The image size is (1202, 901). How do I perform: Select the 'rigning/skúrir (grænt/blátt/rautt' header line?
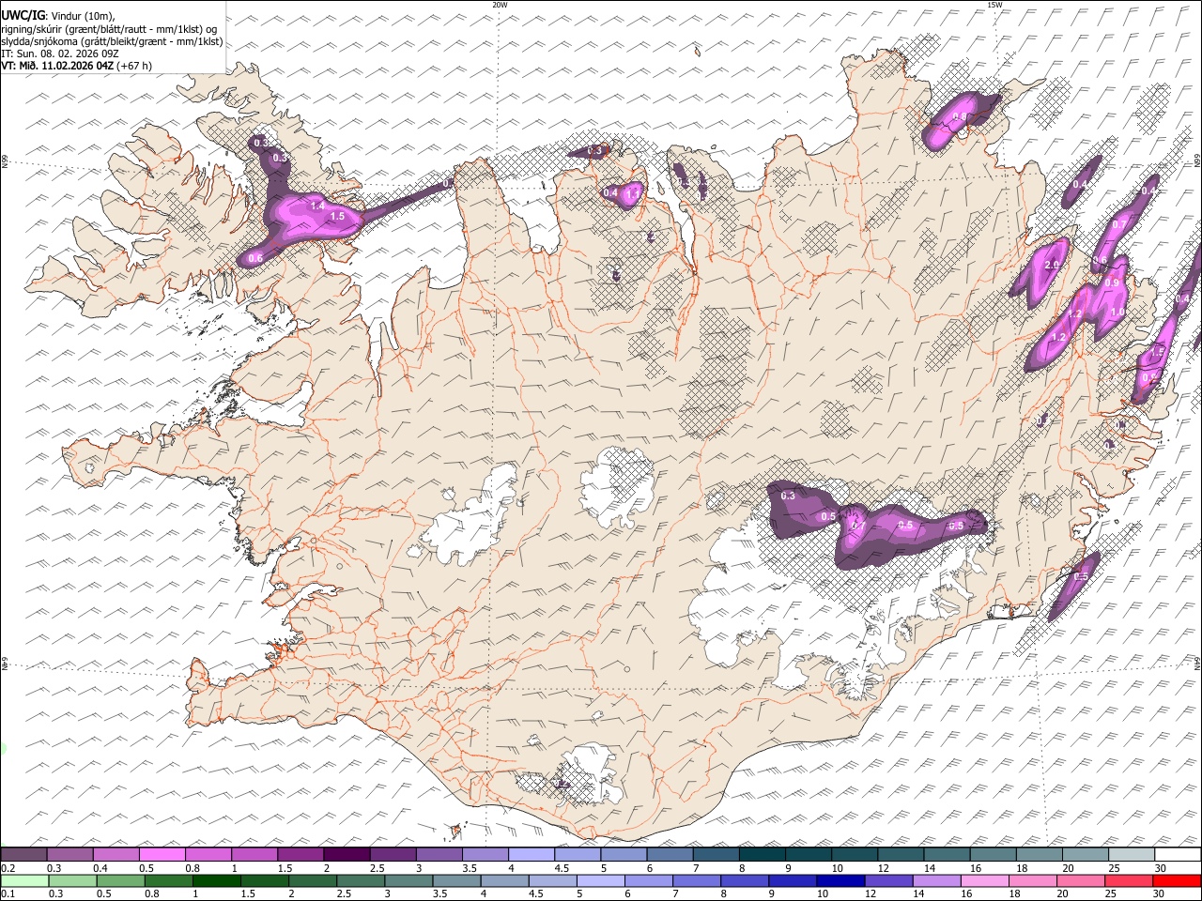click(109, 29)
